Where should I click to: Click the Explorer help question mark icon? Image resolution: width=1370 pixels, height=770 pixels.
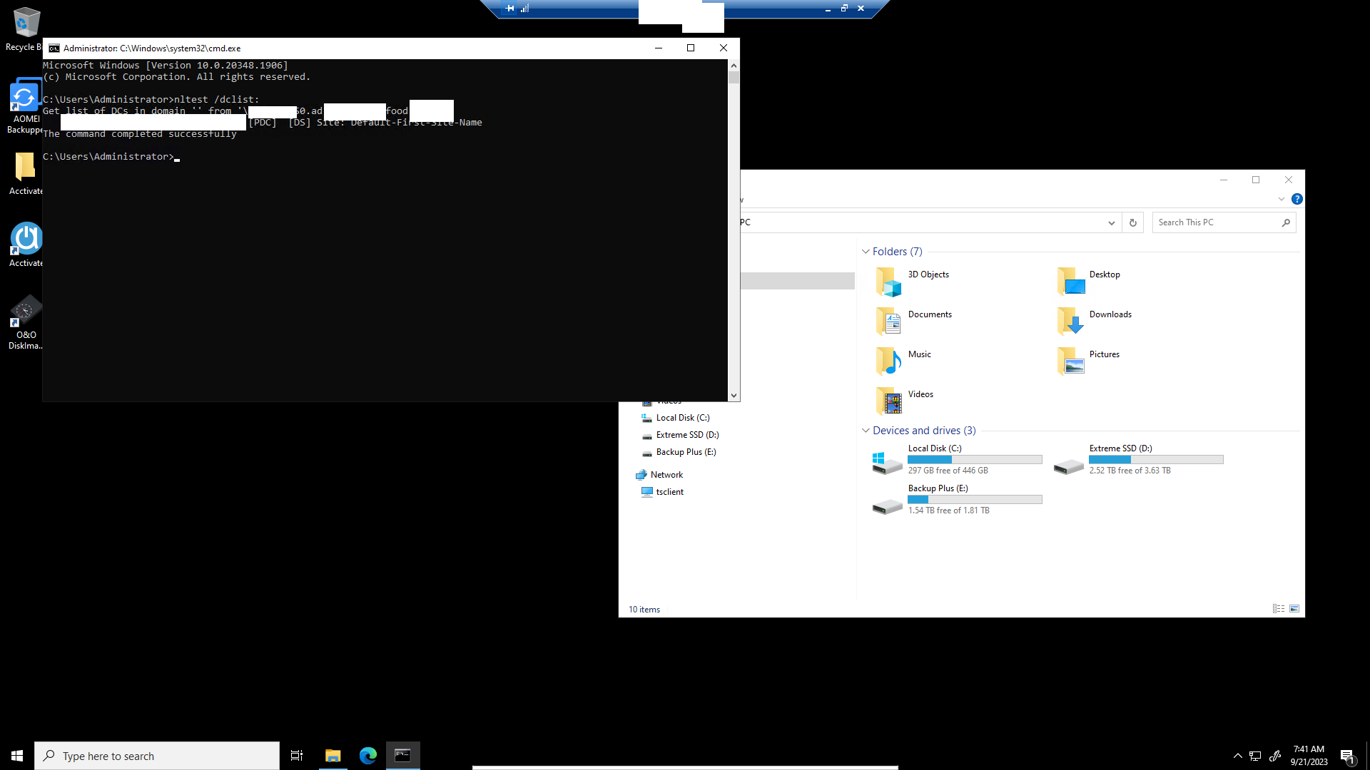[x=1297, y=199]
